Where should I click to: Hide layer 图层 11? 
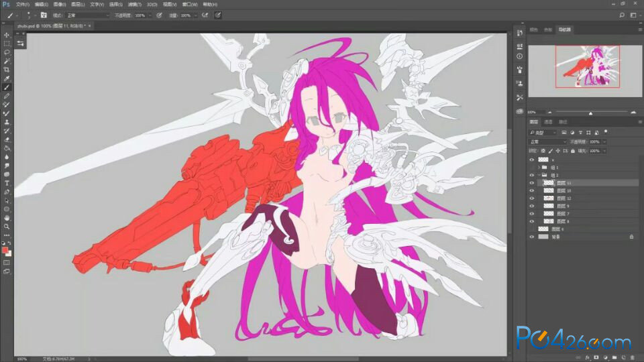[532, 182]
